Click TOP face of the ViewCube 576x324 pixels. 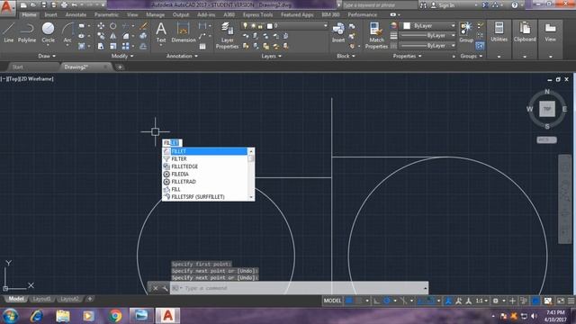[x=547, y=109]
